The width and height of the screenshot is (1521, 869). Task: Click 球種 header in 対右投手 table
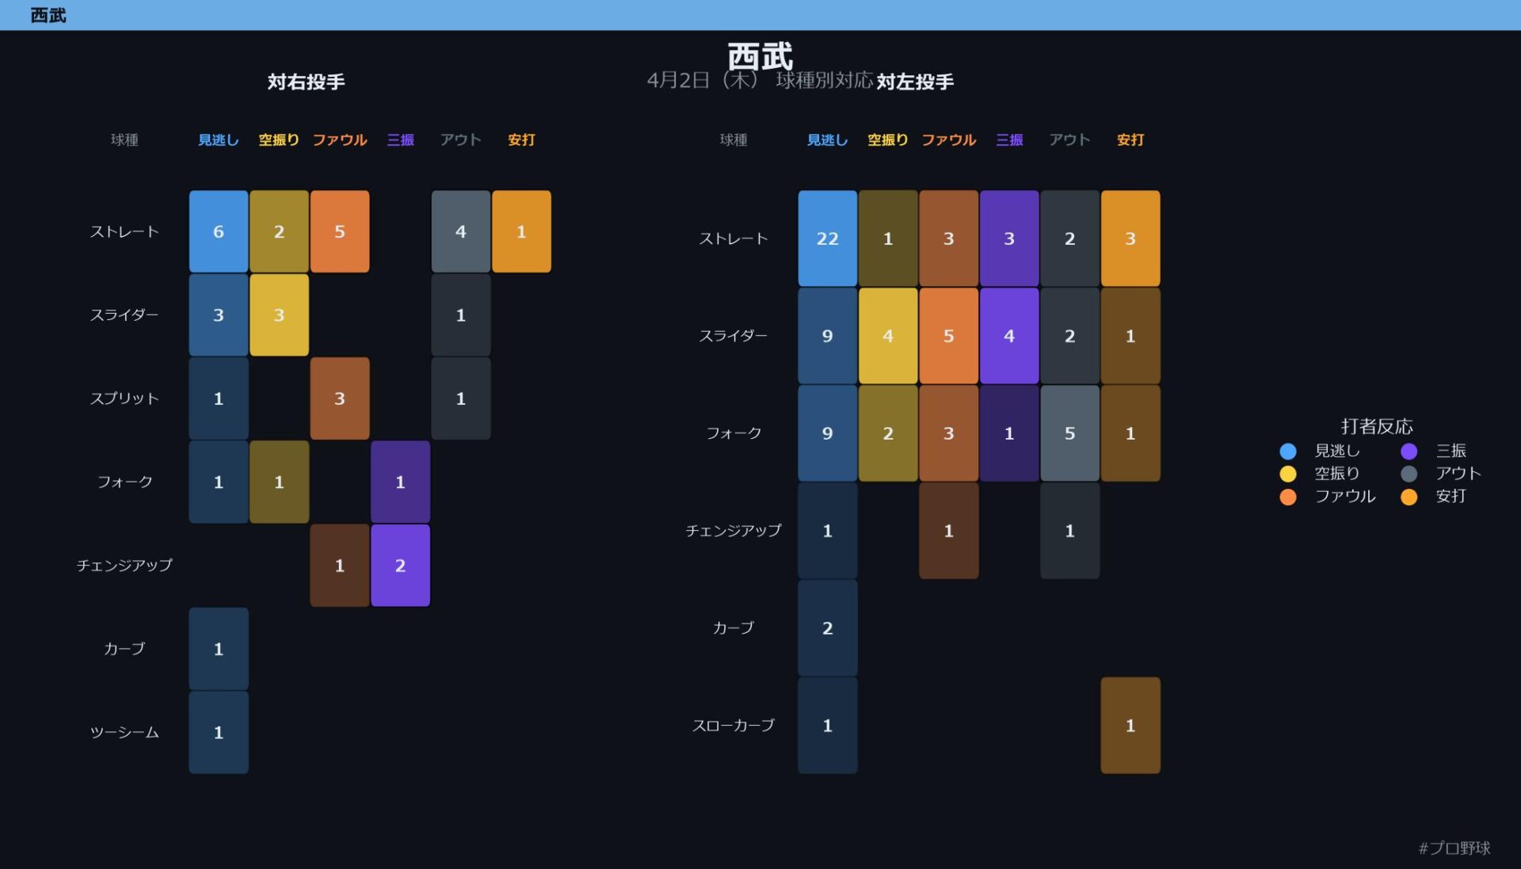click(124, 139)
